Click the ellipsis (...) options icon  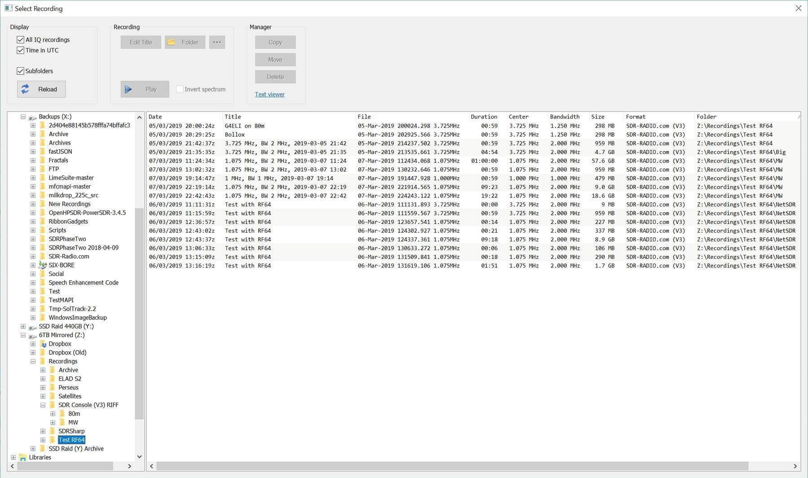(x=217, y=42)
